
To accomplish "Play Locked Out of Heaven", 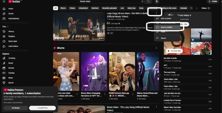I will (188, 102).
